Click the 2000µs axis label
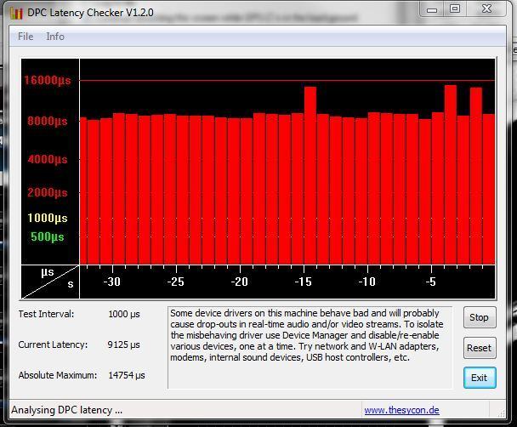The height and width of the screenshot is (427, 517). point(48,192)
